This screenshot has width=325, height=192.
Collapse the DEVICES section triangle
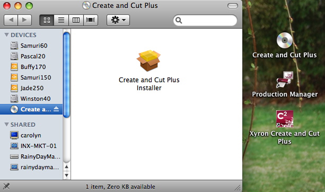coord(7,35)
